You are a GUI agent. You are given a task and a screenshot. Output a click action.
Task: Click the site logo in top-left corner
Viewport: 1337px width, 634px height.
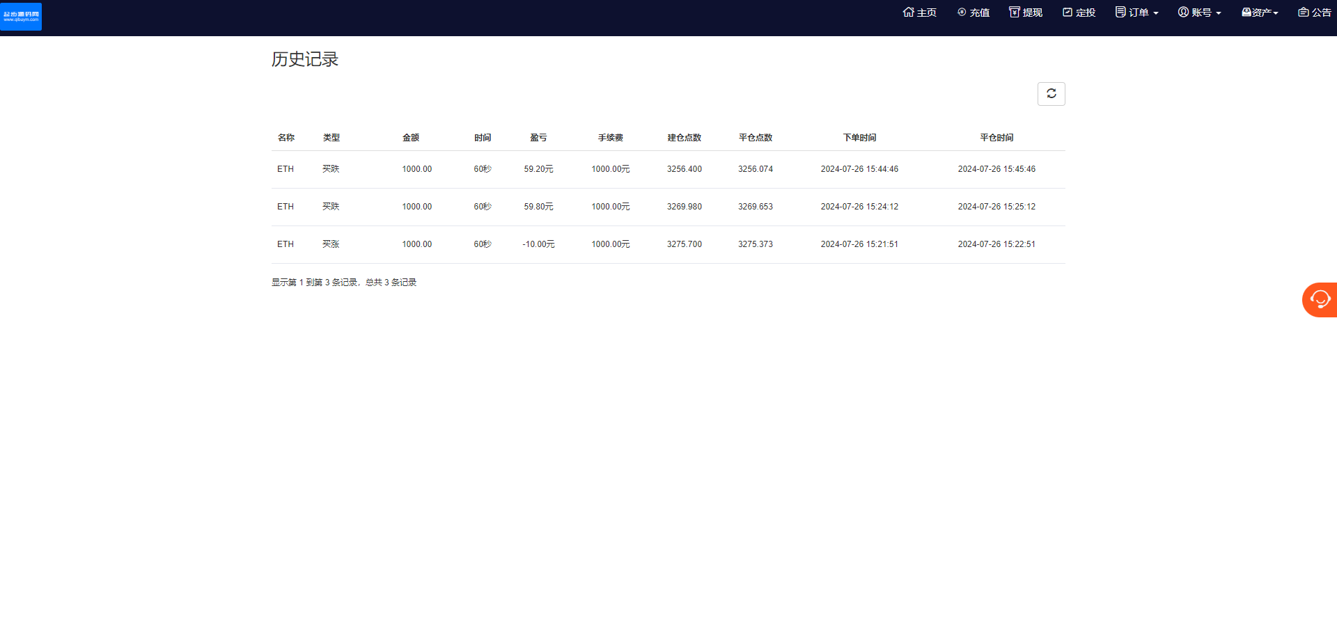[x=21, y=16]
